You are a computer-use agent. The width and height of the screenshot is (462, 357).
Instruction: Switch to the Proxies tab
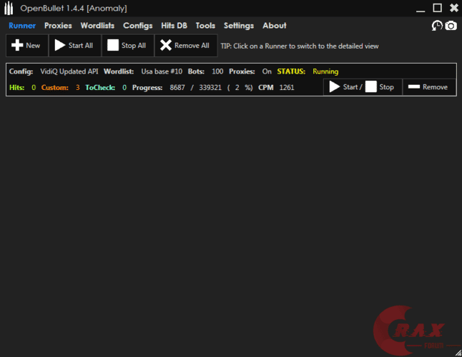pos(58,26)
